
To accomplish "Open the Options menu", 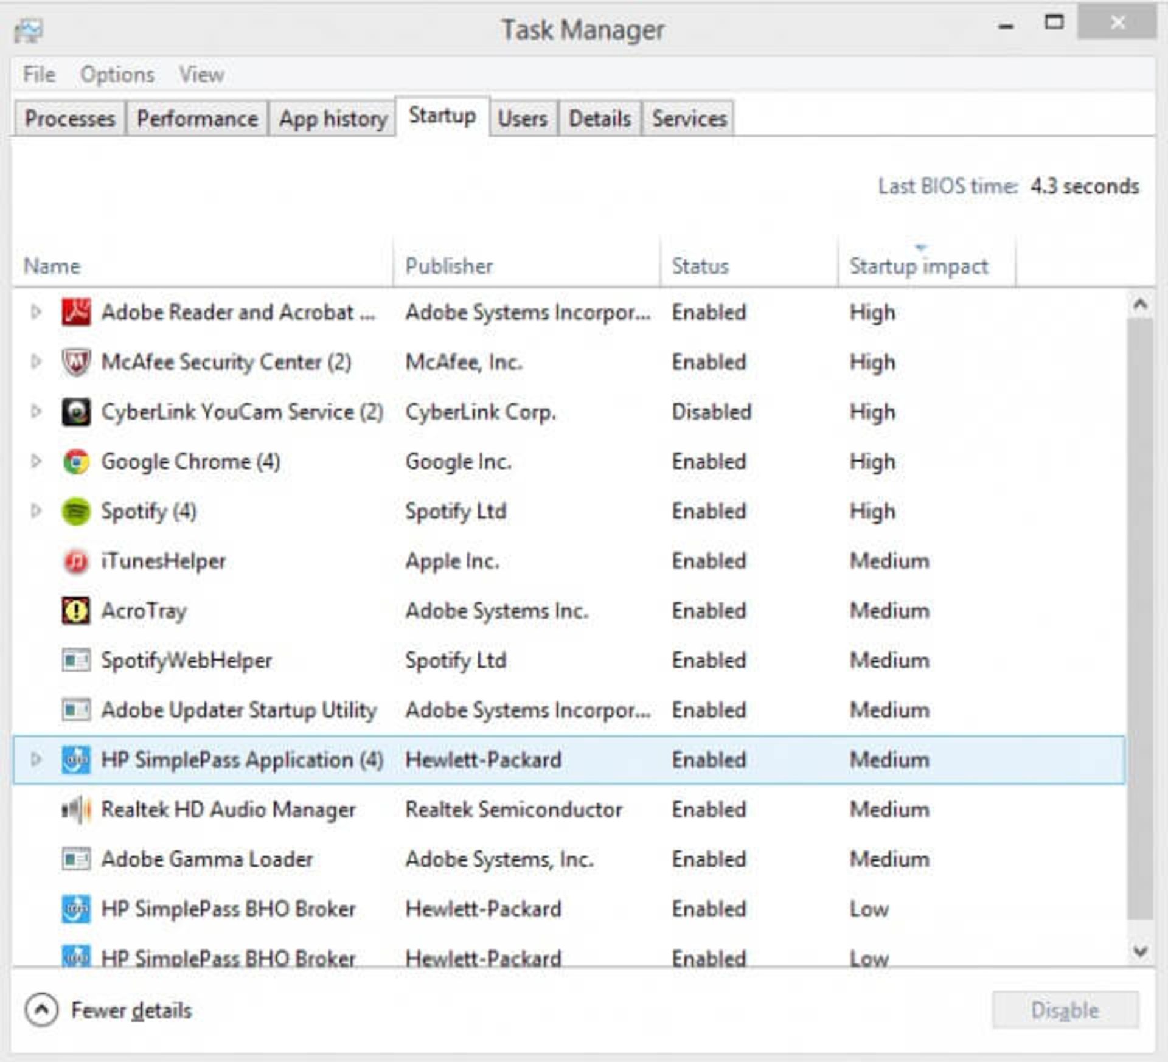I will pyautogui.click(x=117, y=74).
